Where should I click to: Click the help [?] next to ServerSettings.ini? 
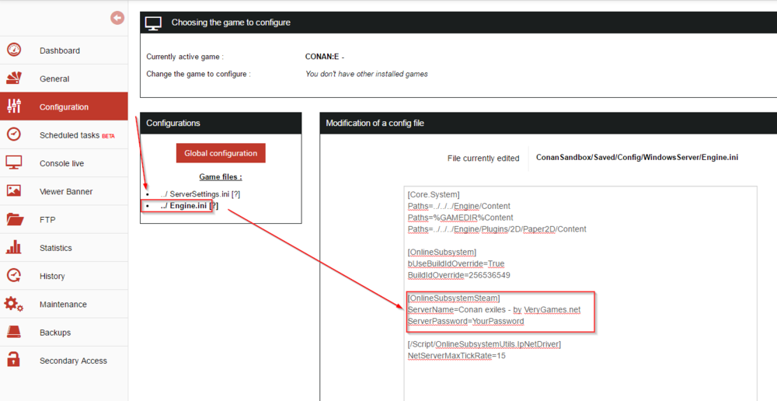pyautogui.click(x=235, y=194)
